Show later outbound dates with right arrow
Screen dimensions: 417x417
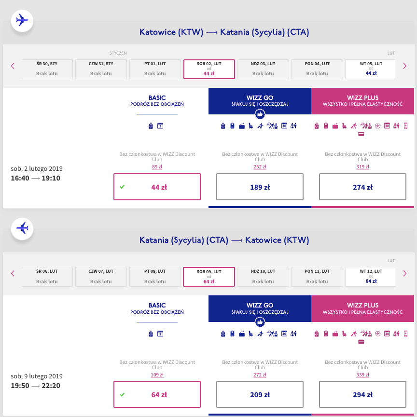pos(405,66)
